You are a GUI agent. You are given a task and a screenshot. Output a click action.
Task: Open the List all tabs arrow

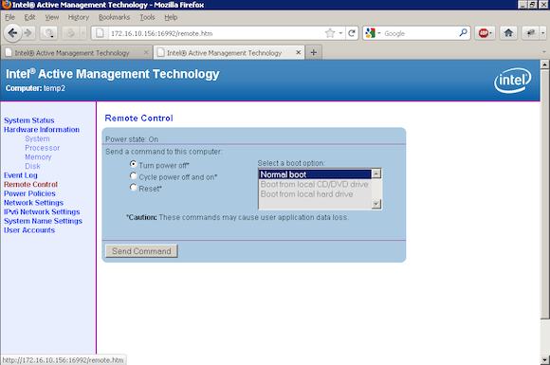[x=544, y=52]
